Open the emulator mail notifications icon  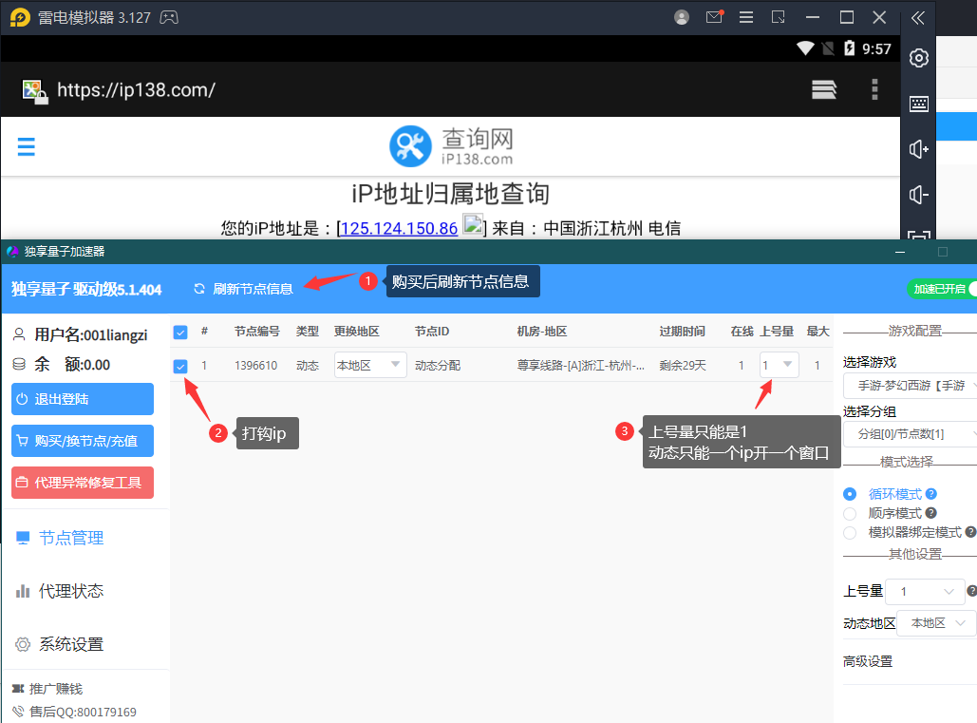714,17
